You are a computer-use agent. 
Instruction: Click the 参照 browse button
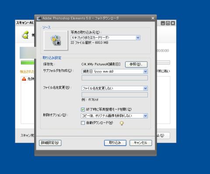tap(136, 64)
